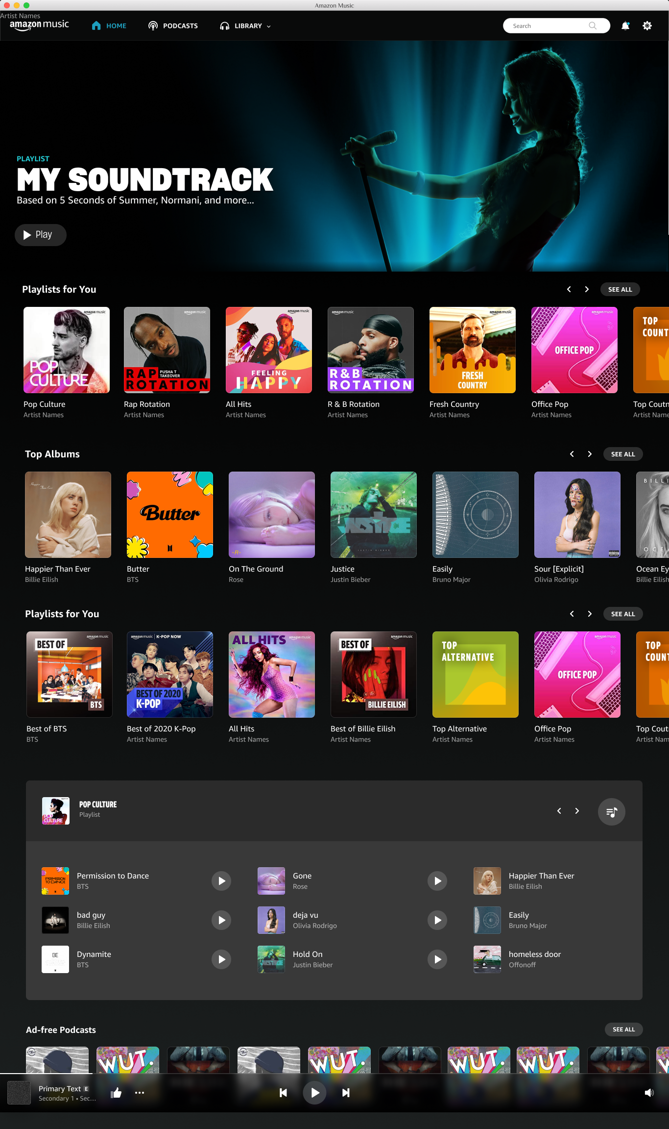
Task: Click Easily song in Pop Culture list
Action: tap(519, 915)
